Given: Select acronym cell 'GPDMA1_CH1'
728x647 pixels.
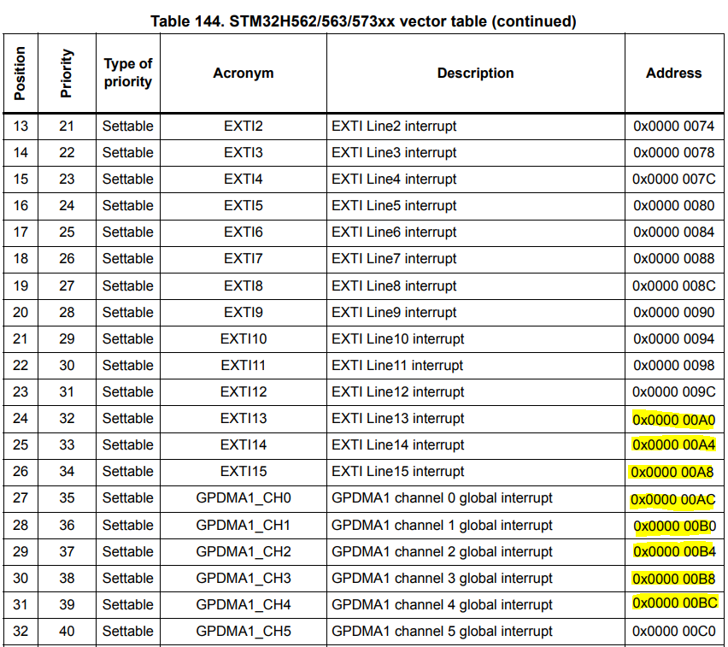Looking at the screenshot, I should [244, 525].
